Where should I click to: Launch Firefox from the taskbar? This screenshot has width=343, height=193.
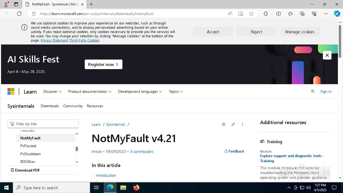(136, 188)
